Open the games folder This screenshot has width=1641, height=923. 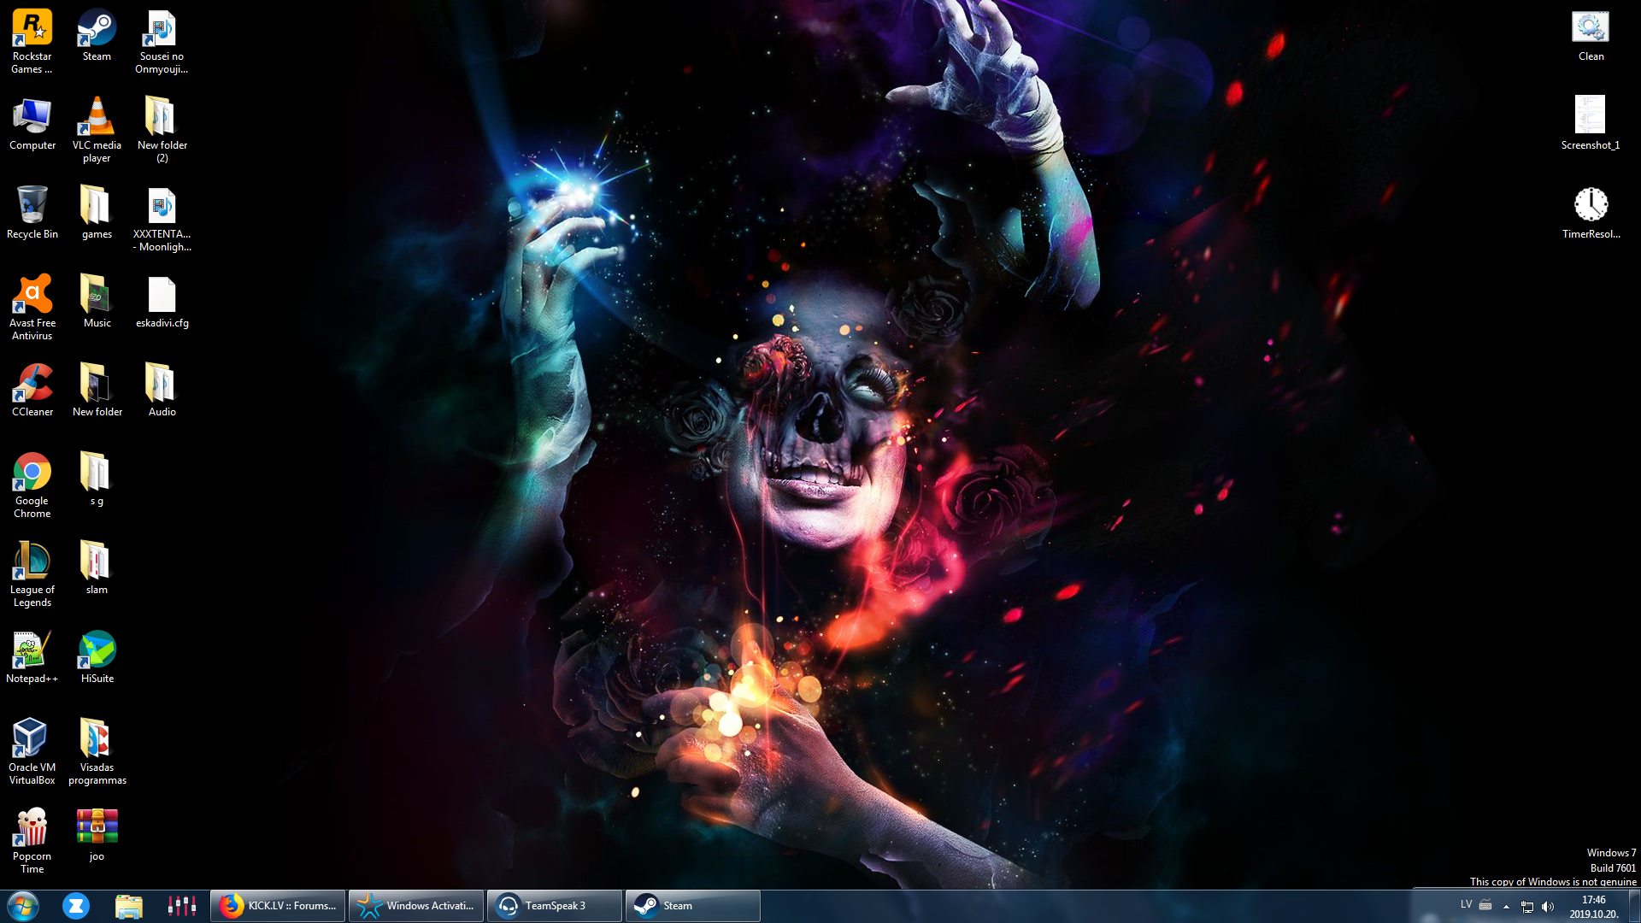click(x=97, y=213)
